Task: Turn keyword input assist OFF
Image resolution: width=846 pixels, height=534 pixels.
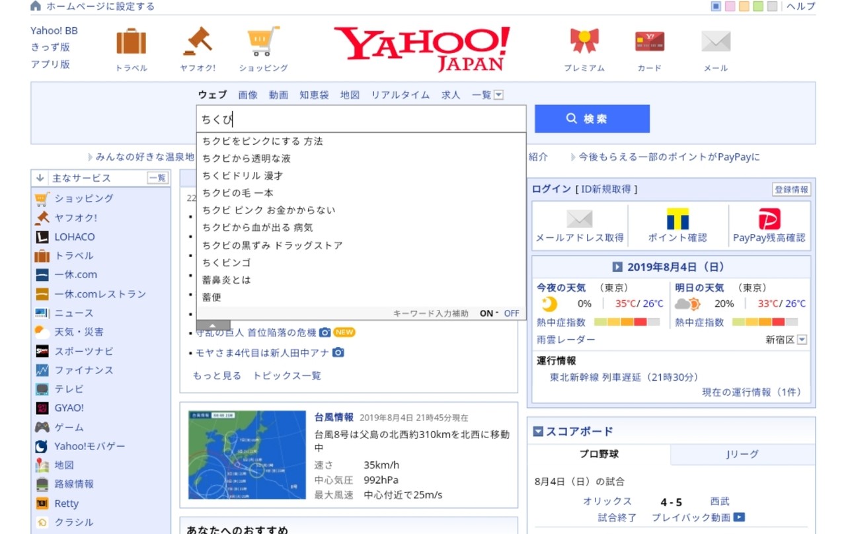Action: (x=512, y=313)
